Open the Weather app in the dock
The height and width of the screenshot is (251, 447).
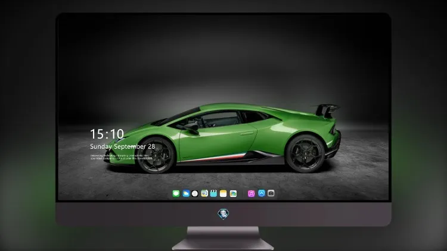(186, 193)
